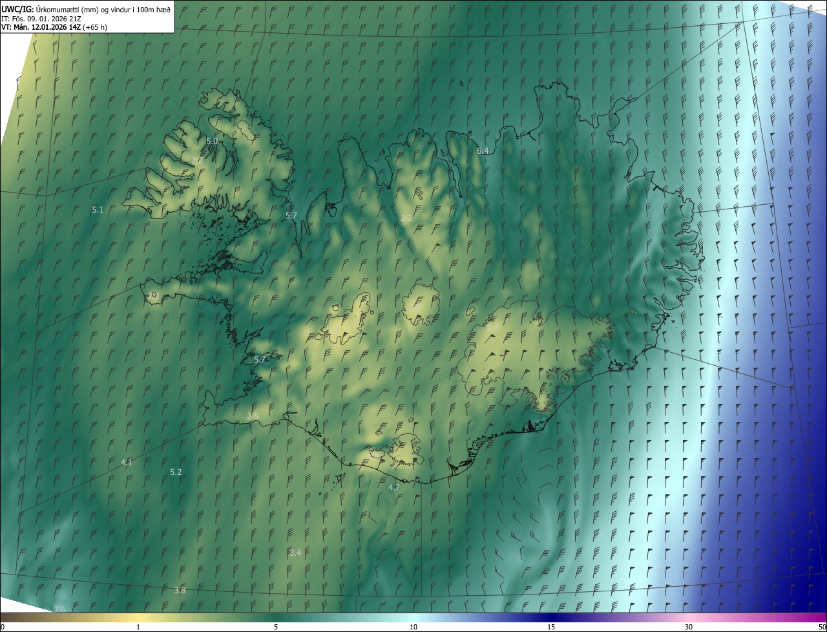
Task: Click the 5.0 value label on the map
Action: click(212, 141)
